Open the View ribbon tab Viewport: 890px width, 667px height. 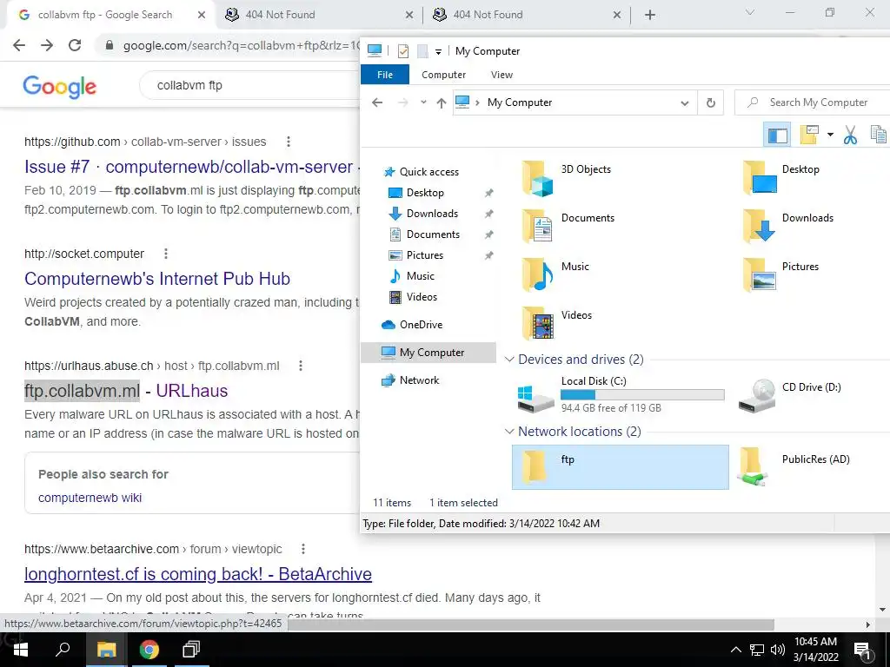[x=501, y=75]
